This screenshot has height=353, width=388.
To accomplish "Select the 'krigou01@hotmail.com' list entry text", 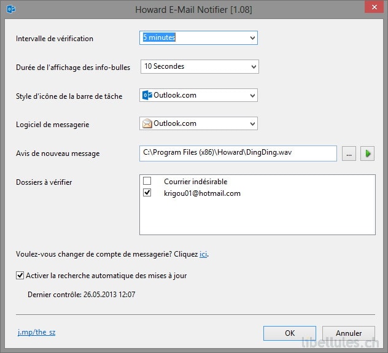I will [x=202, y=193].
